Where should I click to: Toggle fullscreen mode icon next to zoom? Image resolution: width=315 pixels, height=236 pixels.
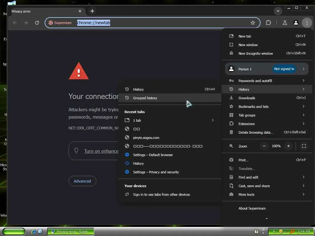tap(304, 146)
